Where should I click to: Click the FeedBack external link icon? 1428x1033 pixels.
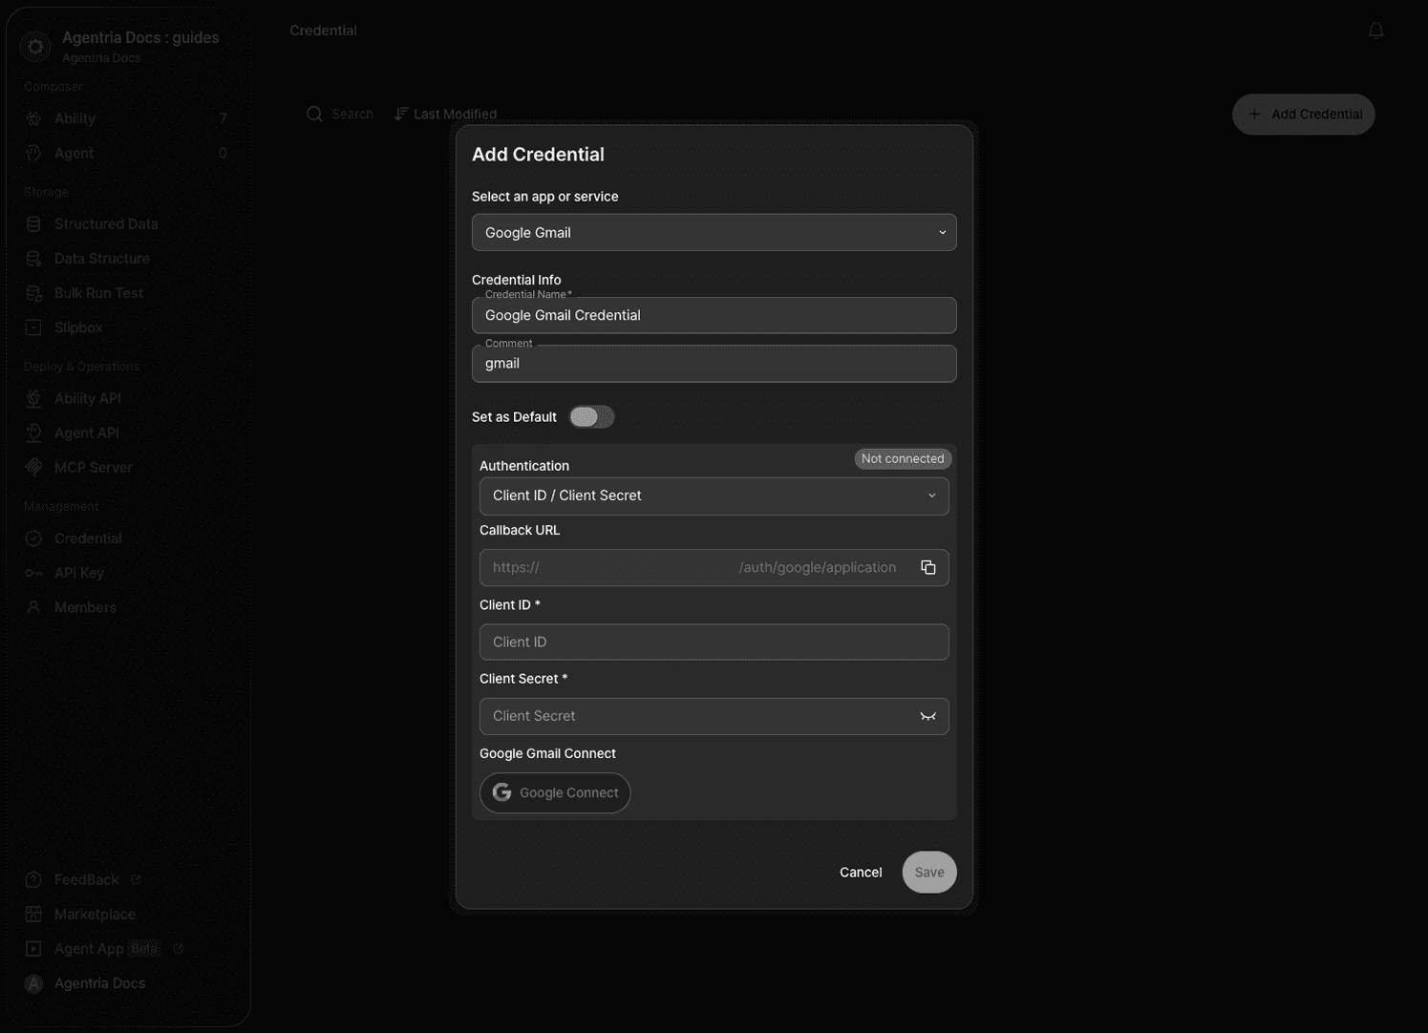pyautogui.click(x=136, y=879)
